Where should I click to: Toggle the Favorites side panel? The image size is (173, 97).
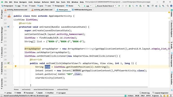click(2, 84)
